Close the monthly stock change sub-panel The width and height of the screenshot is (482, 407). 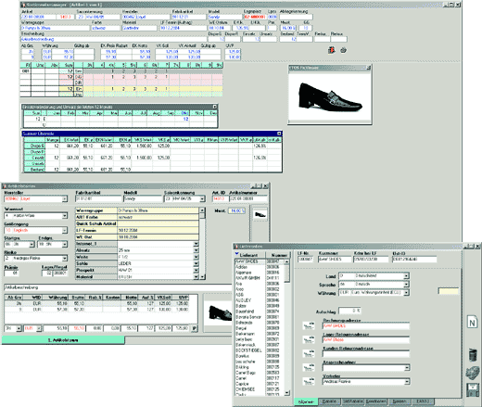(215, 107)
